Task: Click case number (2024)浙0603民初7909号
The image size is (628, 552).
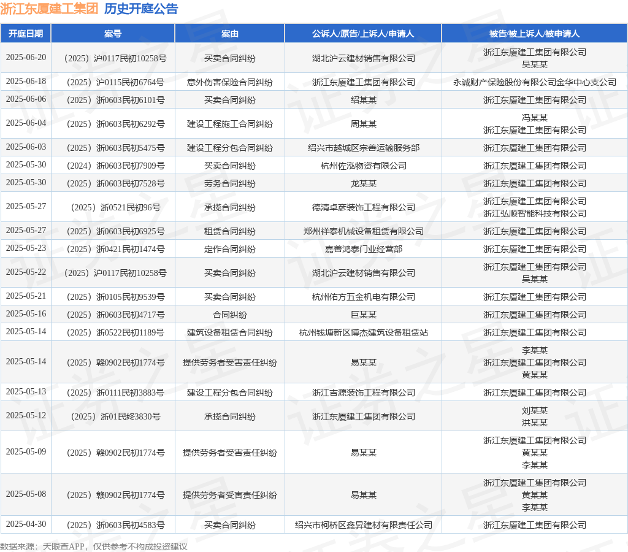Action: [115, 166]
